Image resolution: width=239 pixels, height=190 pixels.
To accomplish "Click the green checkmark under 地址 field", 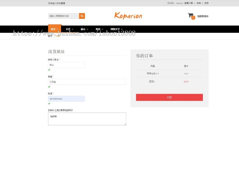I will [49, 86].
